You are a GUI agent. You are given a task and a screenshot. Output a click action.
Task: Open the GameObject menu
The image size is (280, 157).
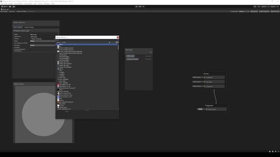pyautogui.click(x=18, y=3)
